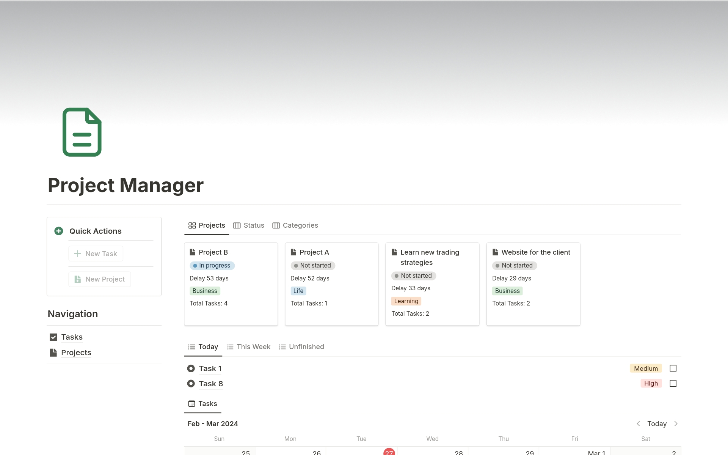The image size is (728, 455).
Task: Toggle the Task 8 completion checkbox
Action: (673, 383)
